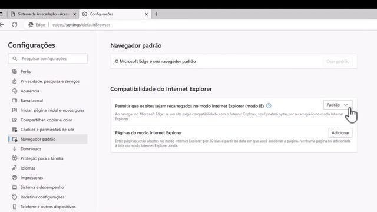The height and width of the screenshot is (212, 377).
Task: Click the Impressoras printer icon
Action: [15, 178]
